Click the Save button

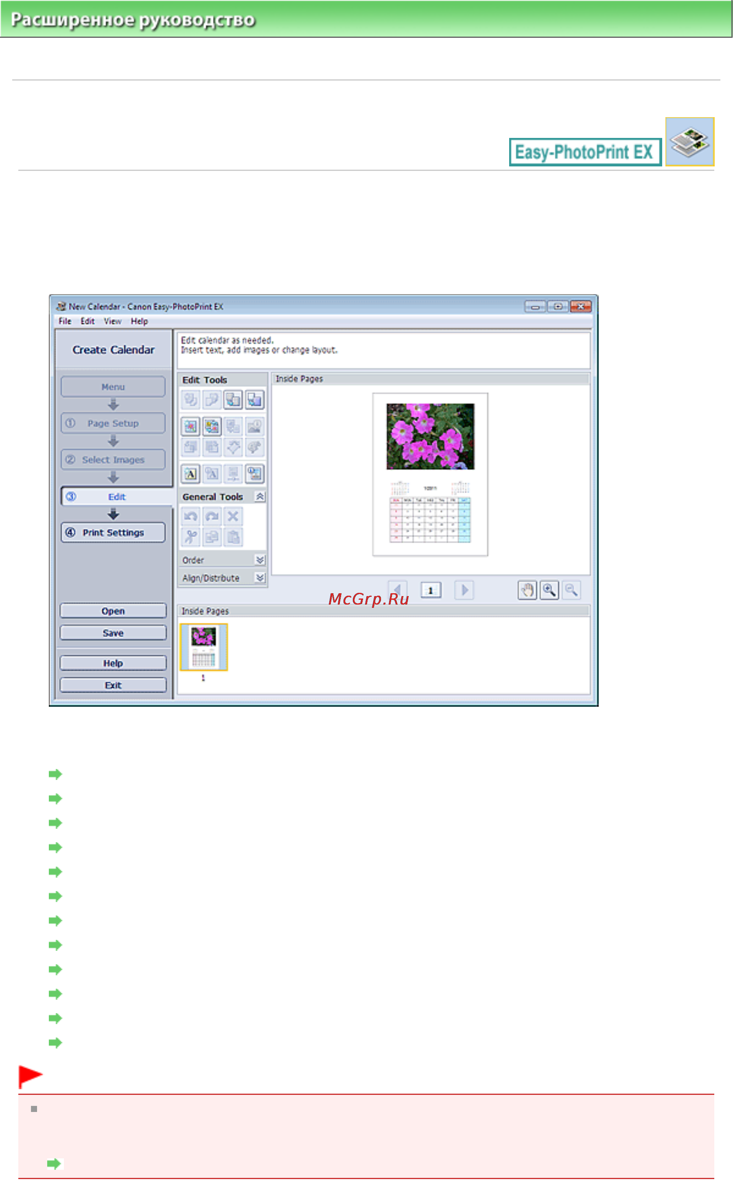(x=113, y=633)
